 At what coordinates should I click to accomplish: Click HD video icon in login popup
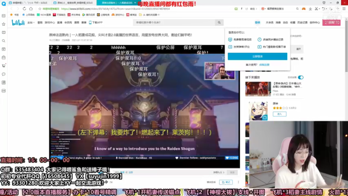pyautogui.click(x=230, y=39)
